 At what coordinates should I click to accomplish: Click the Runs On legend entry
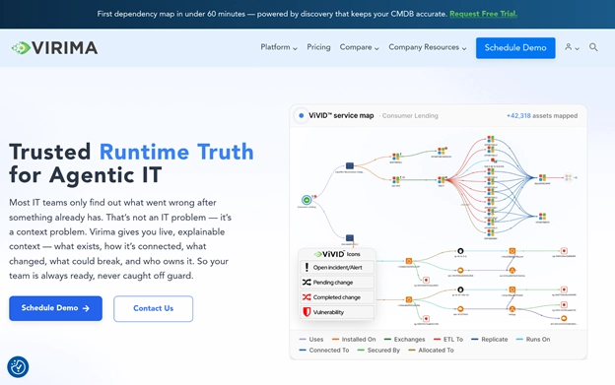pos(533,339)
